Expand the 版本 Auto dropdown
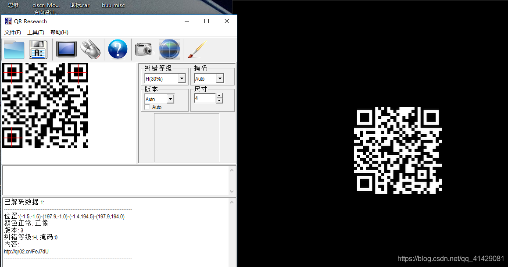 click(170, 99)
